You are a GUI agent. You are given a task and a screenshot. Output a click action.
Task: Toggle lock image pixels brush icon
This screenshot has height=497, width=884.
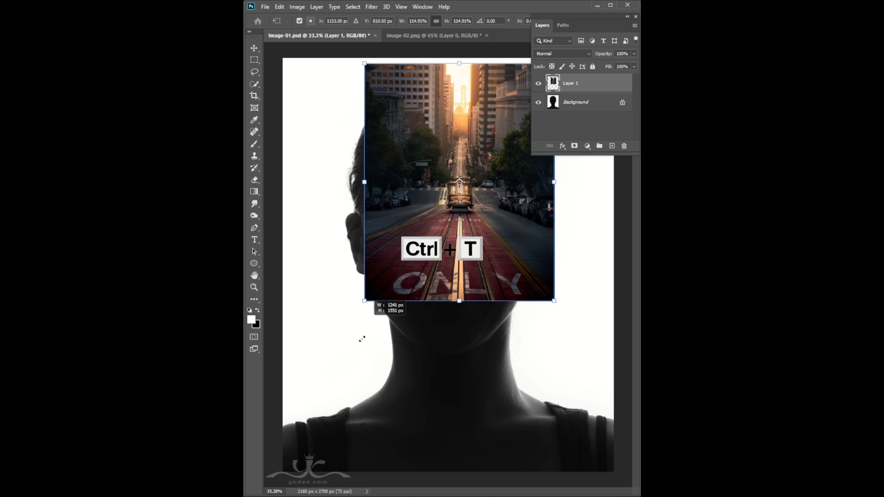click(562, 66)
